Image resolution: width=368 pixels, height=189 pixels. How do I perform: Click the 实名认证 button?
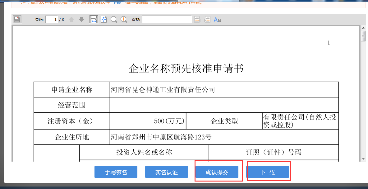166,172
